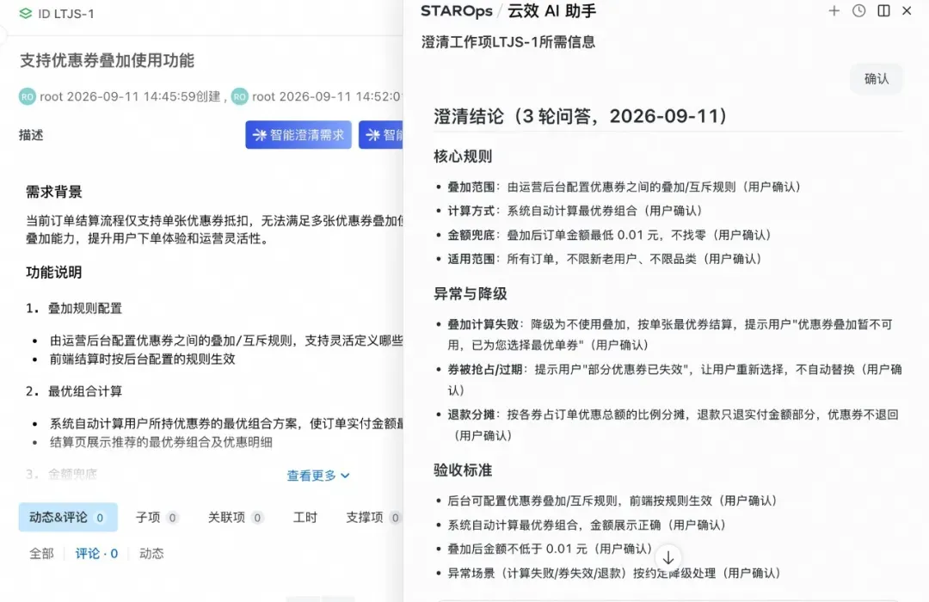The image size is (929, 602).
Task: Click the 验收标准 section heading
Action: pos(464,470)
